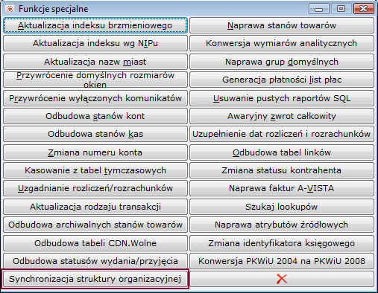Click Aktualizacja indeksu wg NIPu
The height and width of the screenshot is (293, 378).
click(x=95, y=43)
